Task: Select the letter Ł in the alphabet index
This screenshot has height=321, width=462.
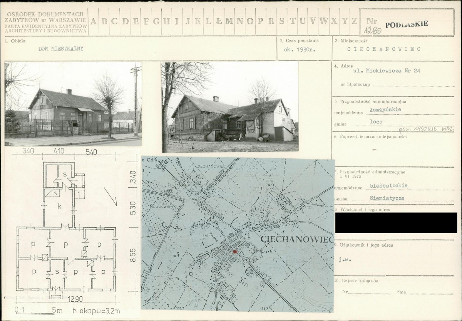Action: click(219, 22)
